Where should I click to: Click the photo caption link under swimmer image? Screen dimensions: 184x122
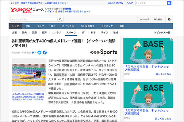[28, 97]
